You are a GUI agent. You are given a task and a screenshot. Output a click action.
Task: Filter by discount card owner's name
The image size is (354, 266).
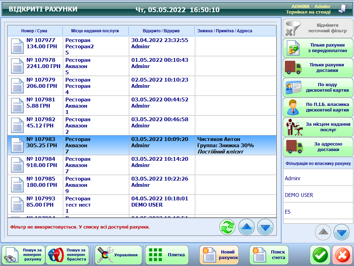[x=318, y=107]
